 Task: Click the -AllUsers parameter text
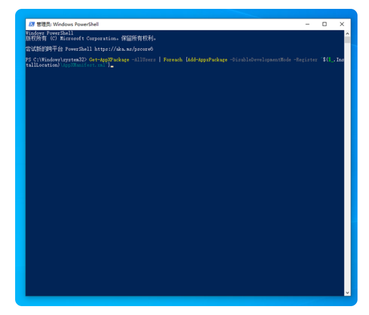point(144,60)
